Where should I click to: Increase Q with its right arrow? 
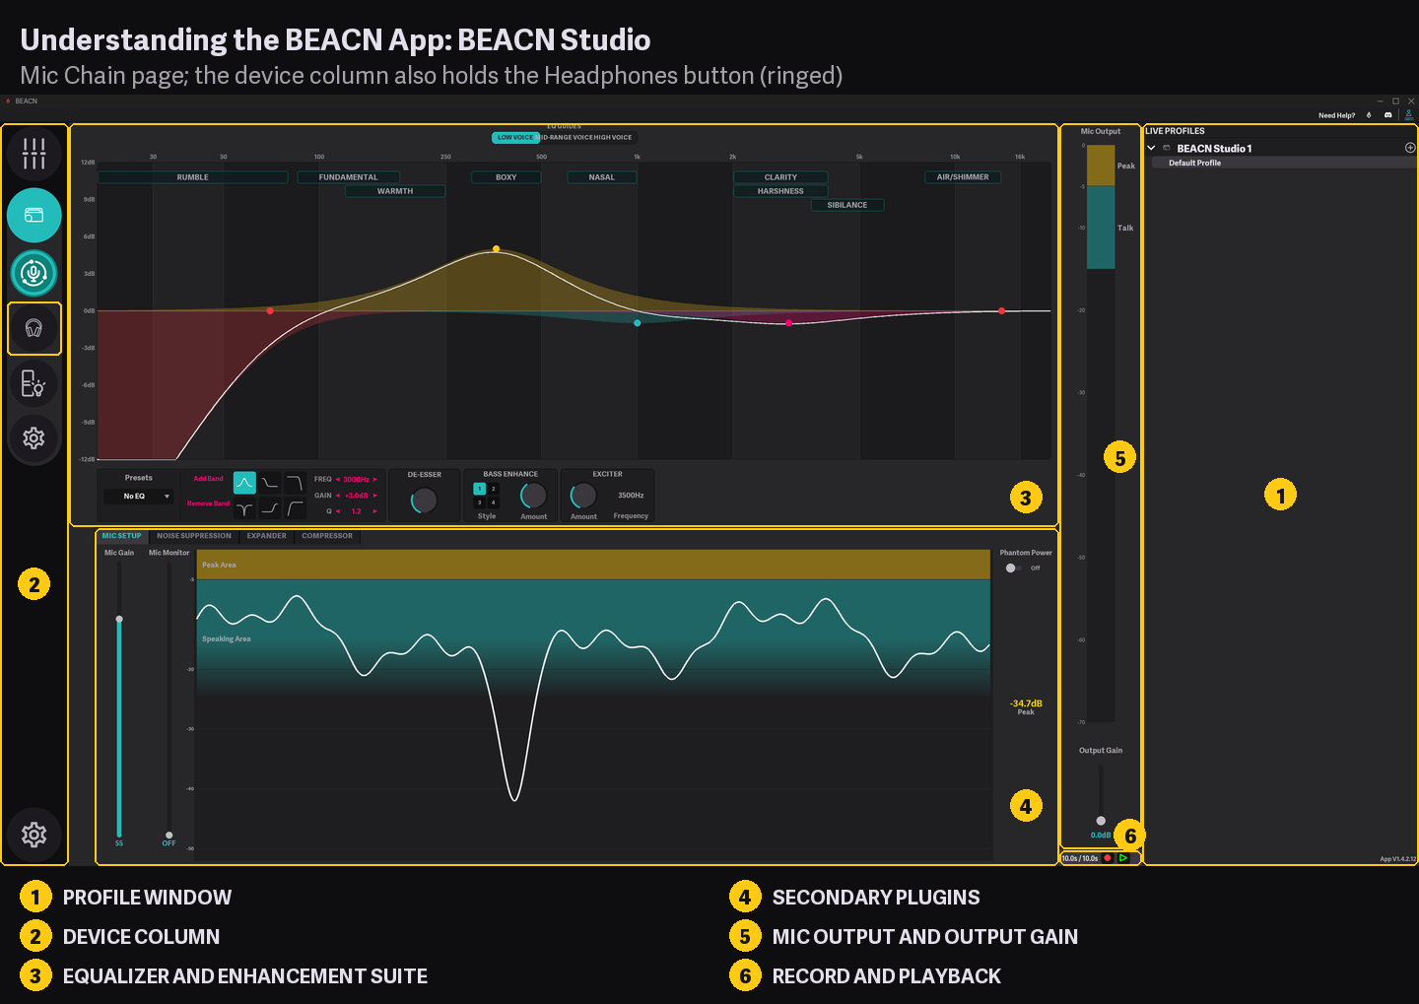tap(375, 511)
